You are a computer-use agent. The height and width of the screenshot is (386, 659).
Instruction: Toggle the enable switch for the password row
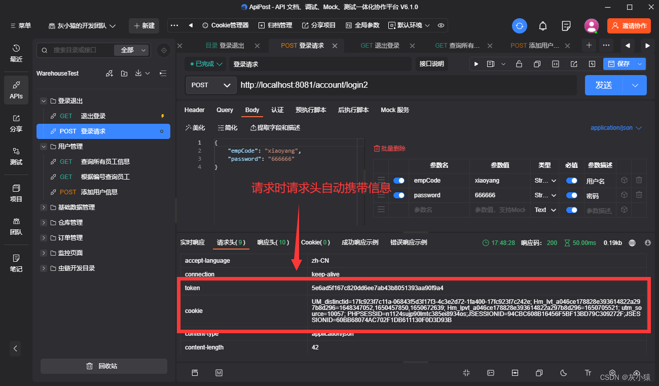(x=399, y=195)
